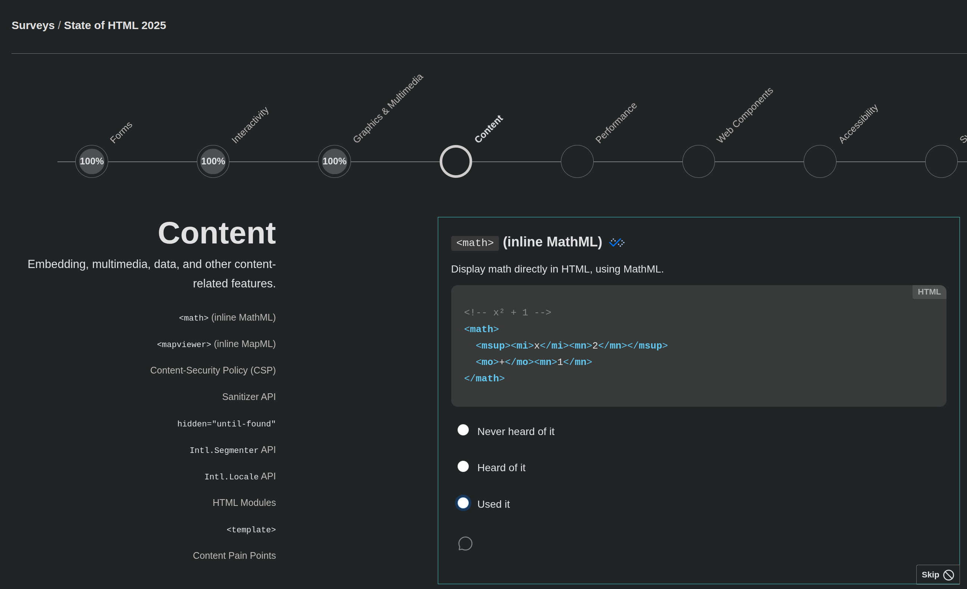This screenshot has height=589, width=967.
Task: Jump to the Interactivity section step circle
Action: click(x=213, y=161)
